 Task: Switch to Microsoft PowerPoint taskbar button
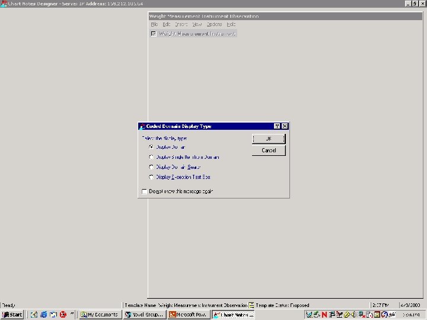tap(189, 315)
